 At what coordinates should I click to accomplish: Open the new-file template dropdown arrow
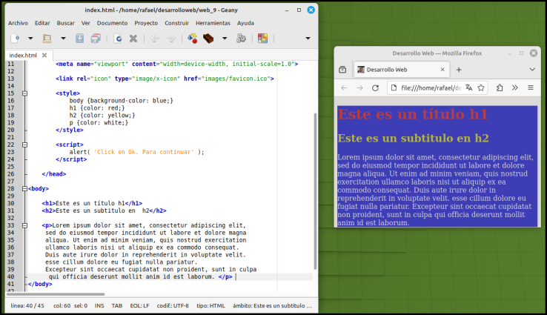pos(30,39)
